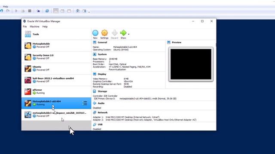Click the Preview section icon
275x154 pixels.
(x=169, y=42)
